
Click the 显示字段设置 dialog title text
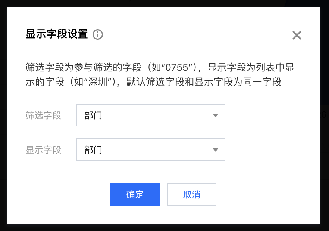point(57,34)
